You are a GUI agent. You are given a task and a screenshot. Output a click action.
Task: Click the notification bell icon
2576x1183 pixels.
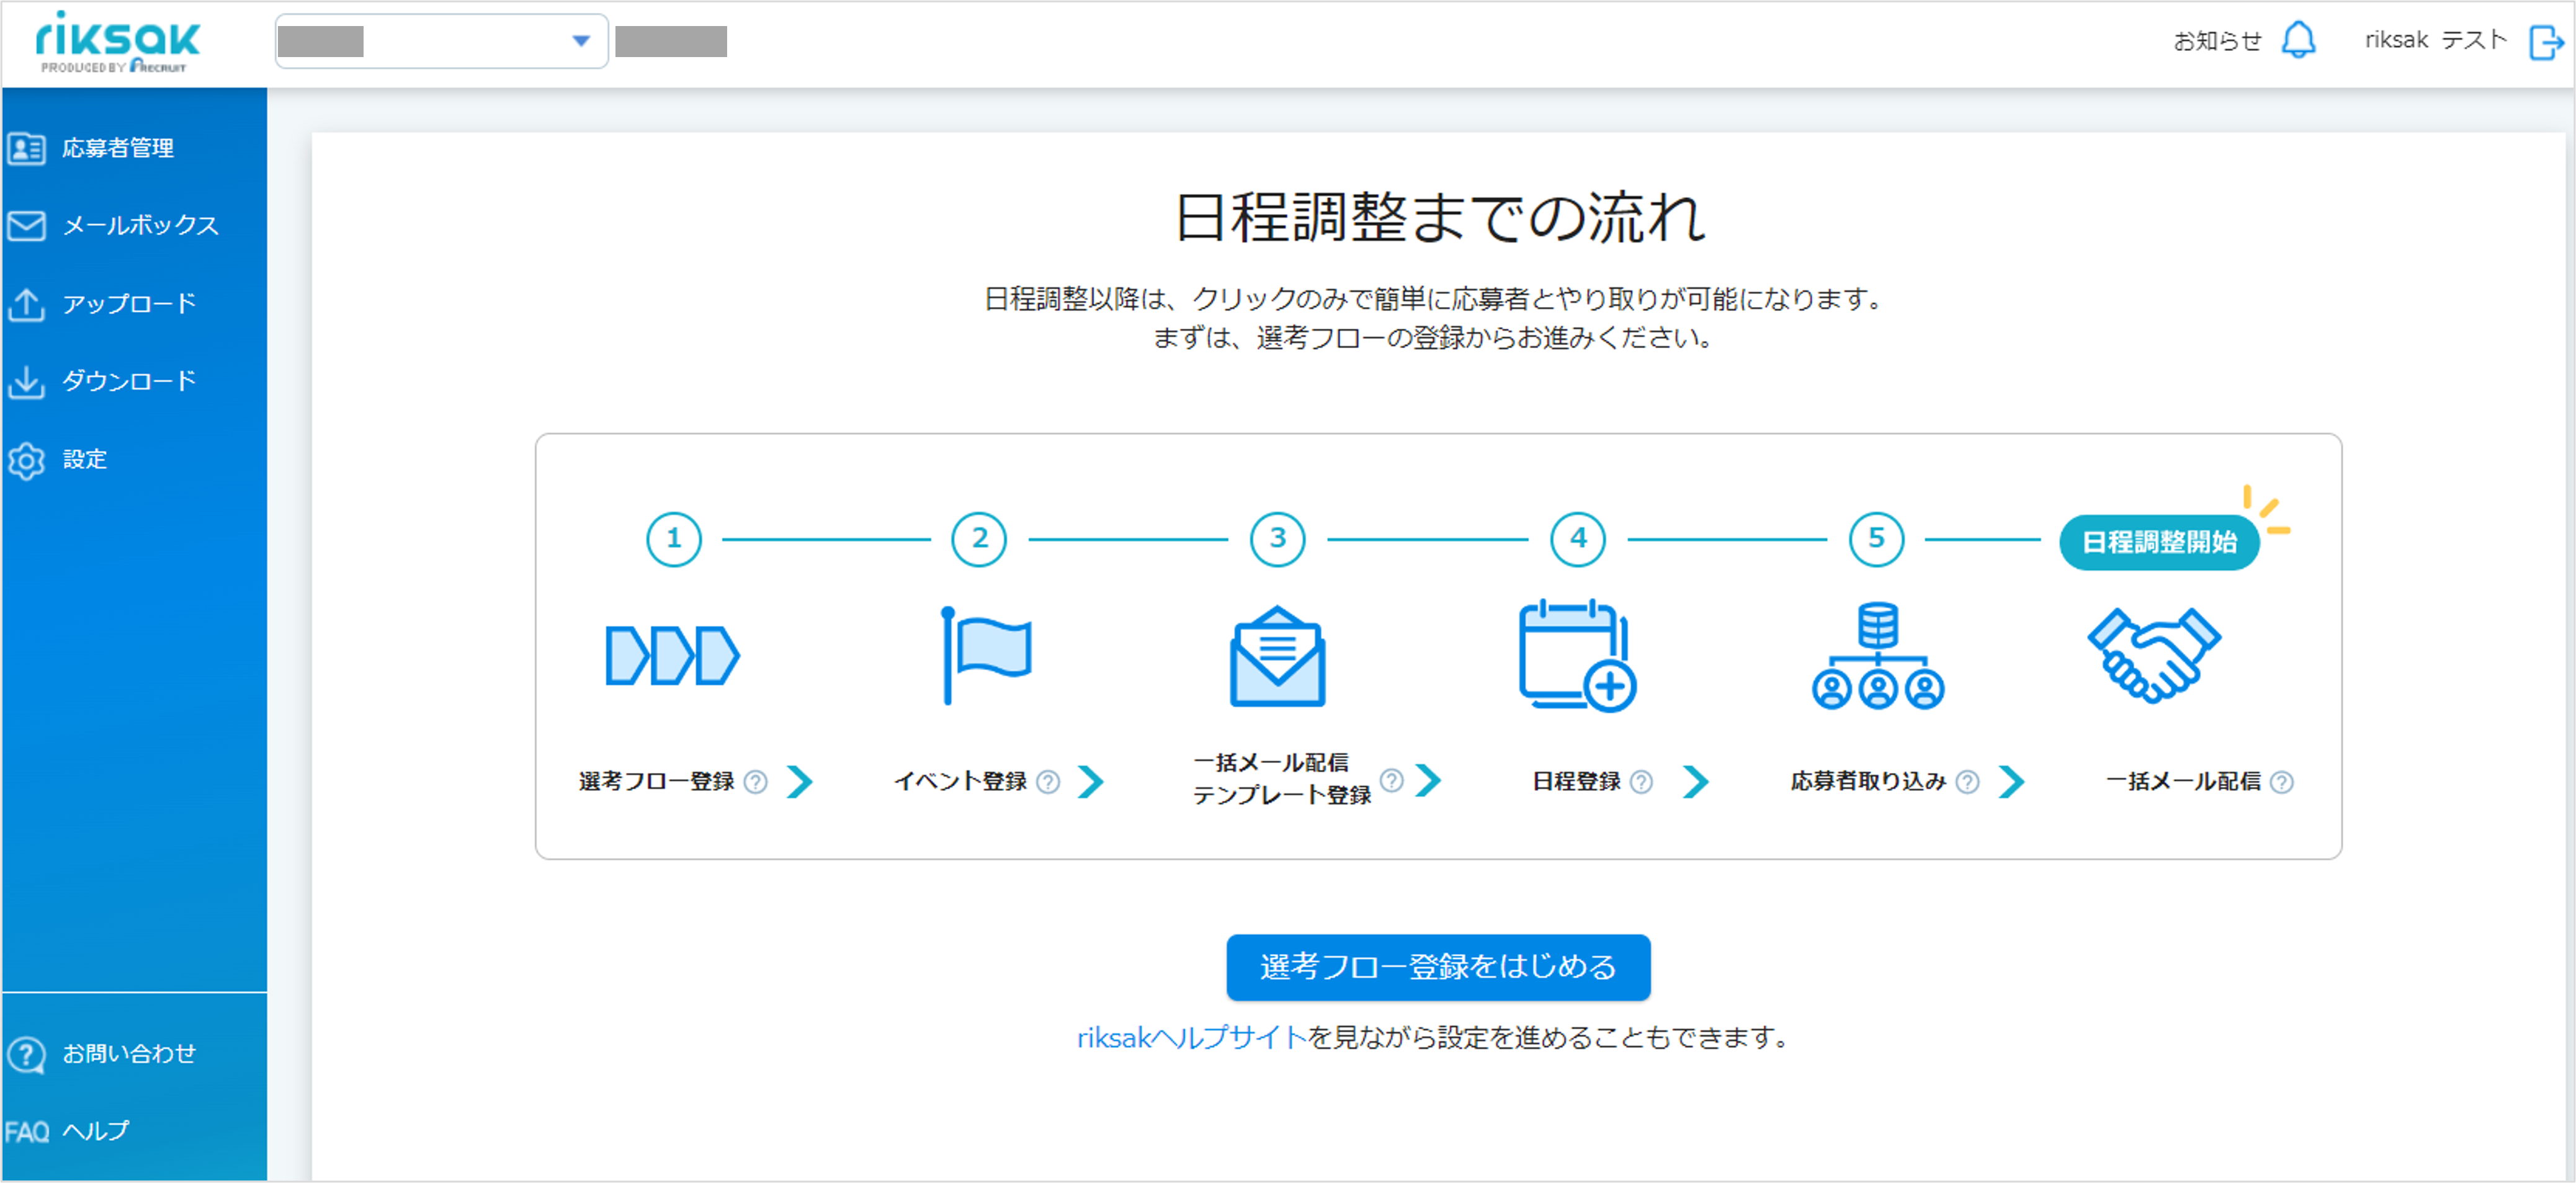point(2298,41)
